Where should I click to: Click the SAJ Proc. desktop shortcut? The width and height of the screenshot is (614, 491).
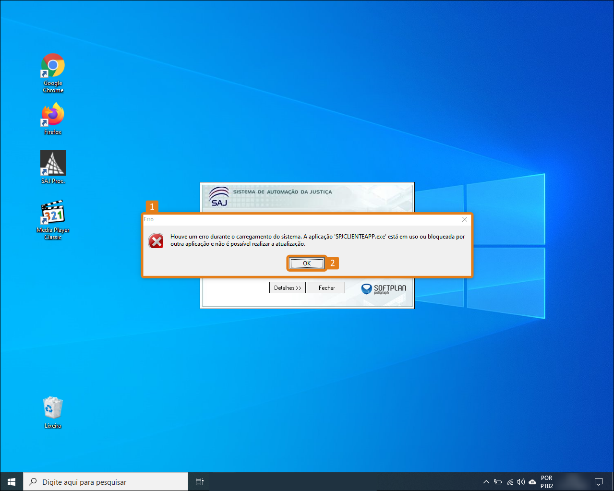[x=53, y=164]
